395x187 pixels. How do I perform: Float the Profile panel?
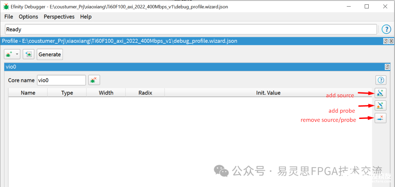click(x=385, y=41)
